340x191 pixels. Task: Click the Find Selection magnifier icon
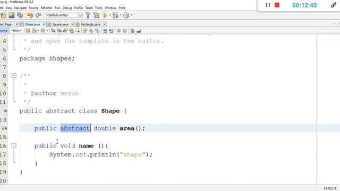click(x=53, y=31)
